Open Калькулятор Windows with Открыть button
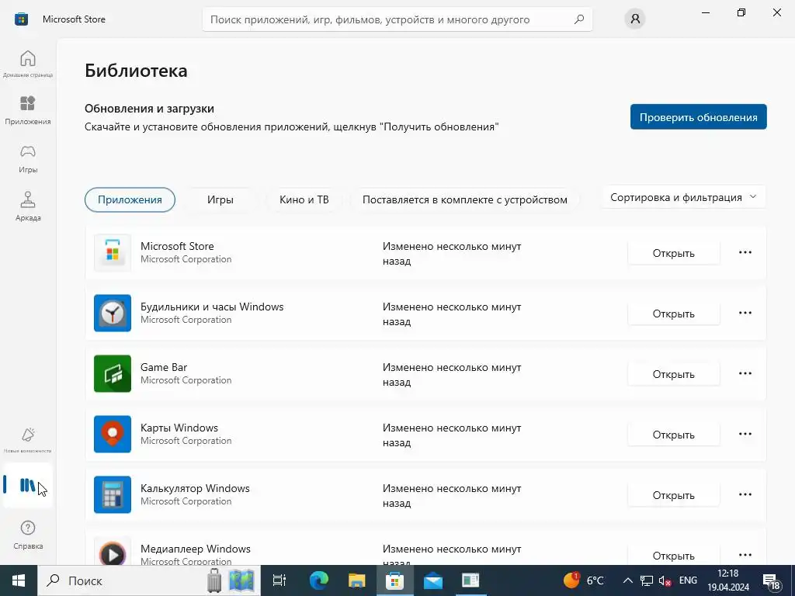 [x=673, y=495]
